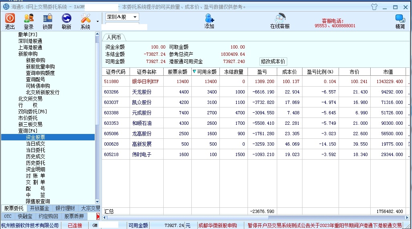The height and width of the screenshot is (229, 412).
Task: Select the 人民币 currency tab
Action: [x=114, y=37]
